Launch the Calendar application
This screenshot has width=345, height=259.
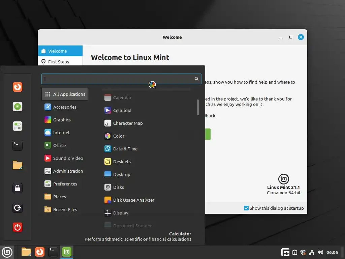tap(146, 97)
